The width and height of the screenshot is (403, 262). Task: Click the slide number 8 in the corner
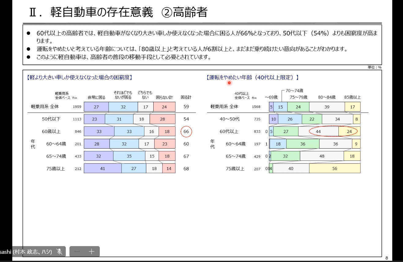tap(386, 258)
